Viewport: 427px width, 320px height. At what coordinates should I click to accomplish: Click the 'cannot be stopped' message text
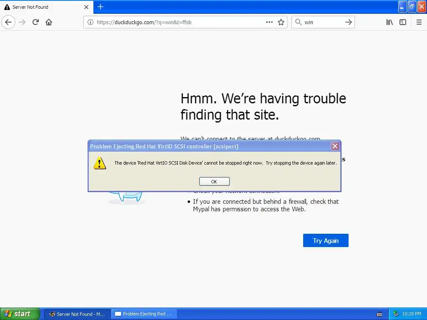point(226,163)
